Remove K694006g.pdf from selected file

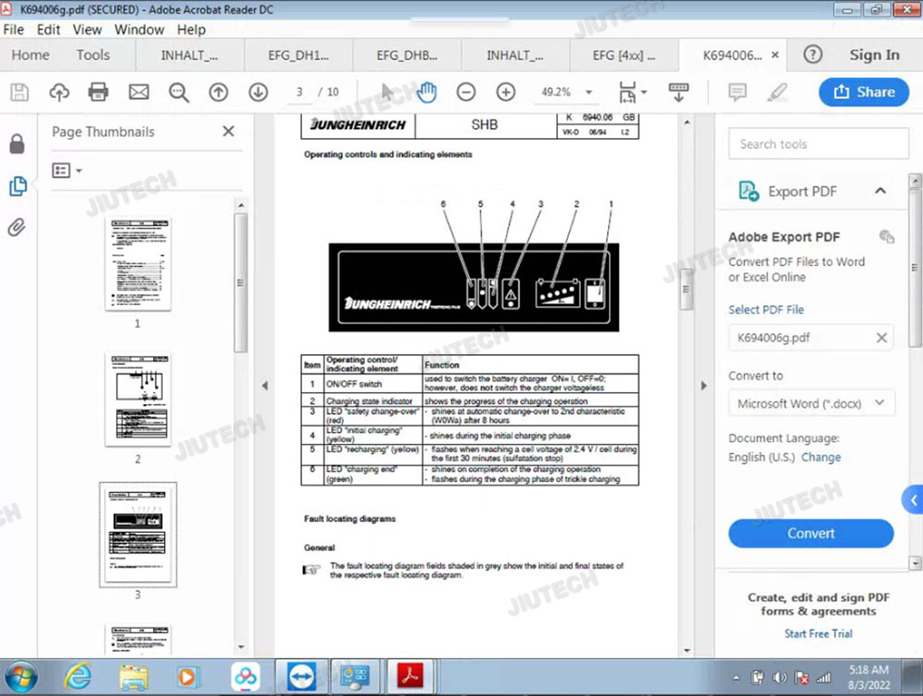click(882, 337)
